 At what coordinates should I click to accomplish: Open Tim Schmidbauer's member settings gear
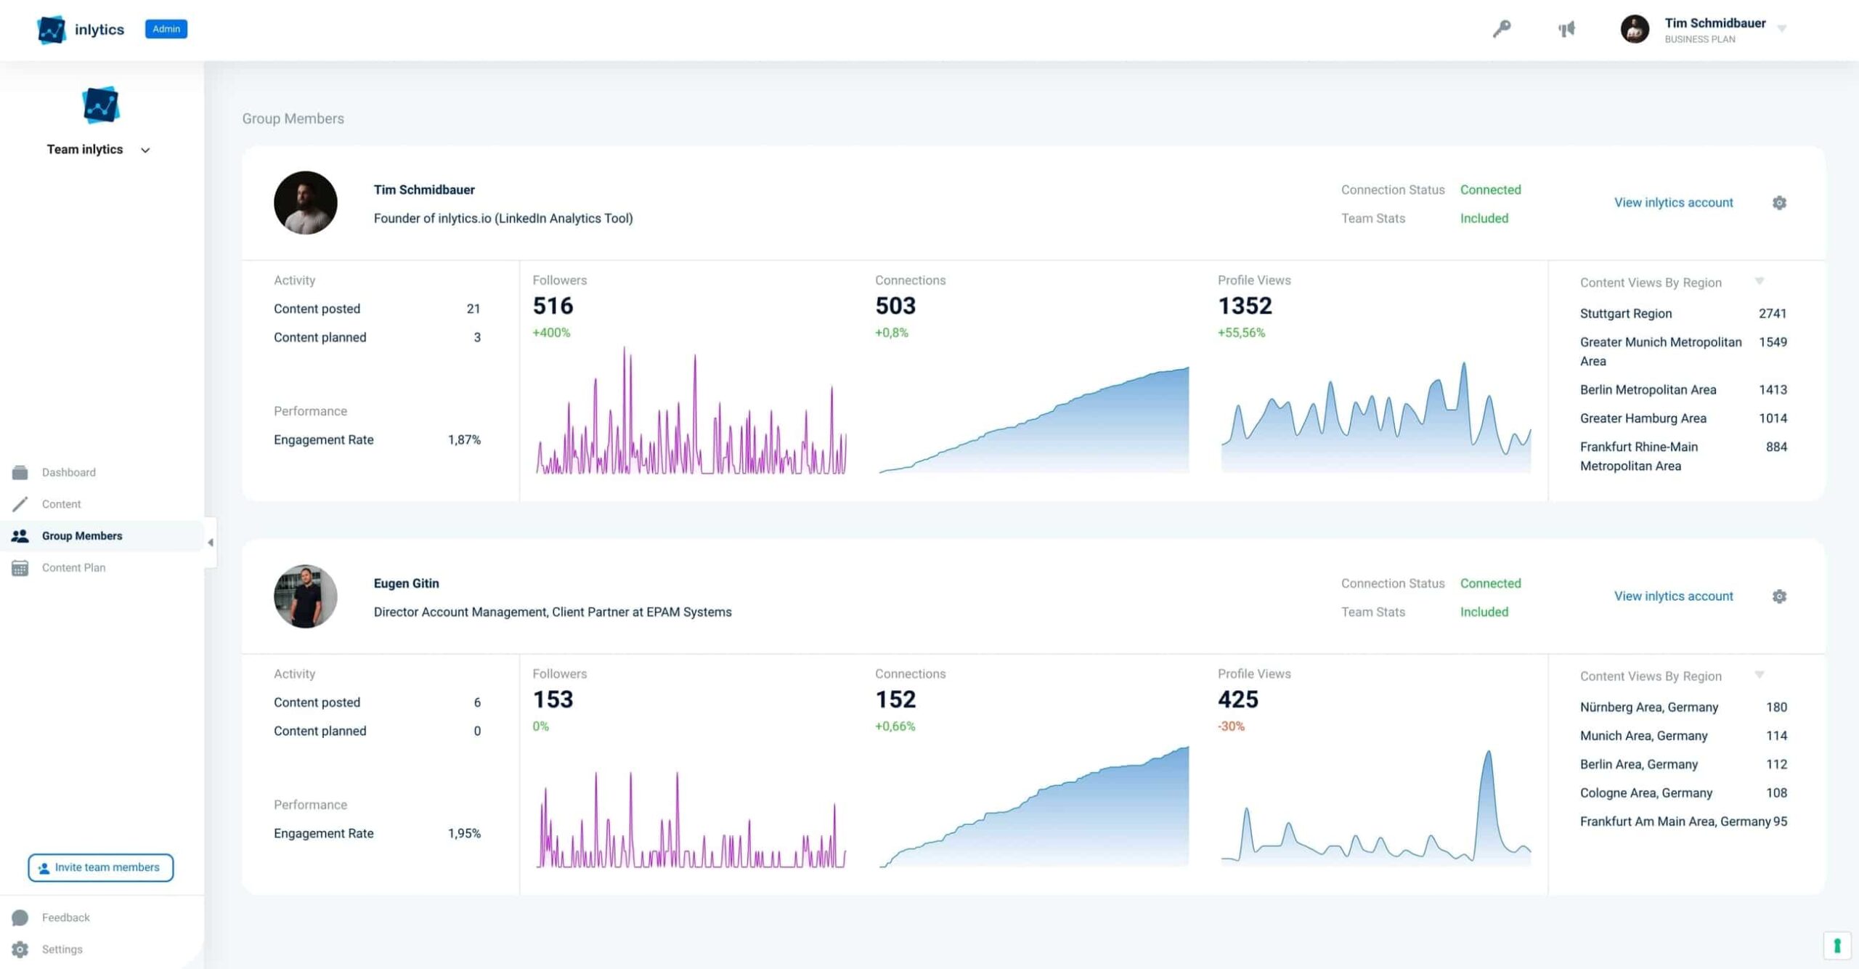click(x=1778, y=203)
